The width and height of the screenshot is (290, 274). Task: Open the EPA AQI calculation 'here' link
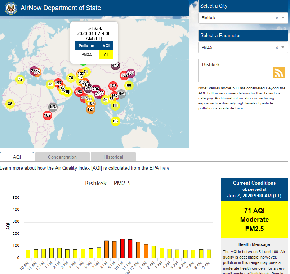[x=165, y=168]
